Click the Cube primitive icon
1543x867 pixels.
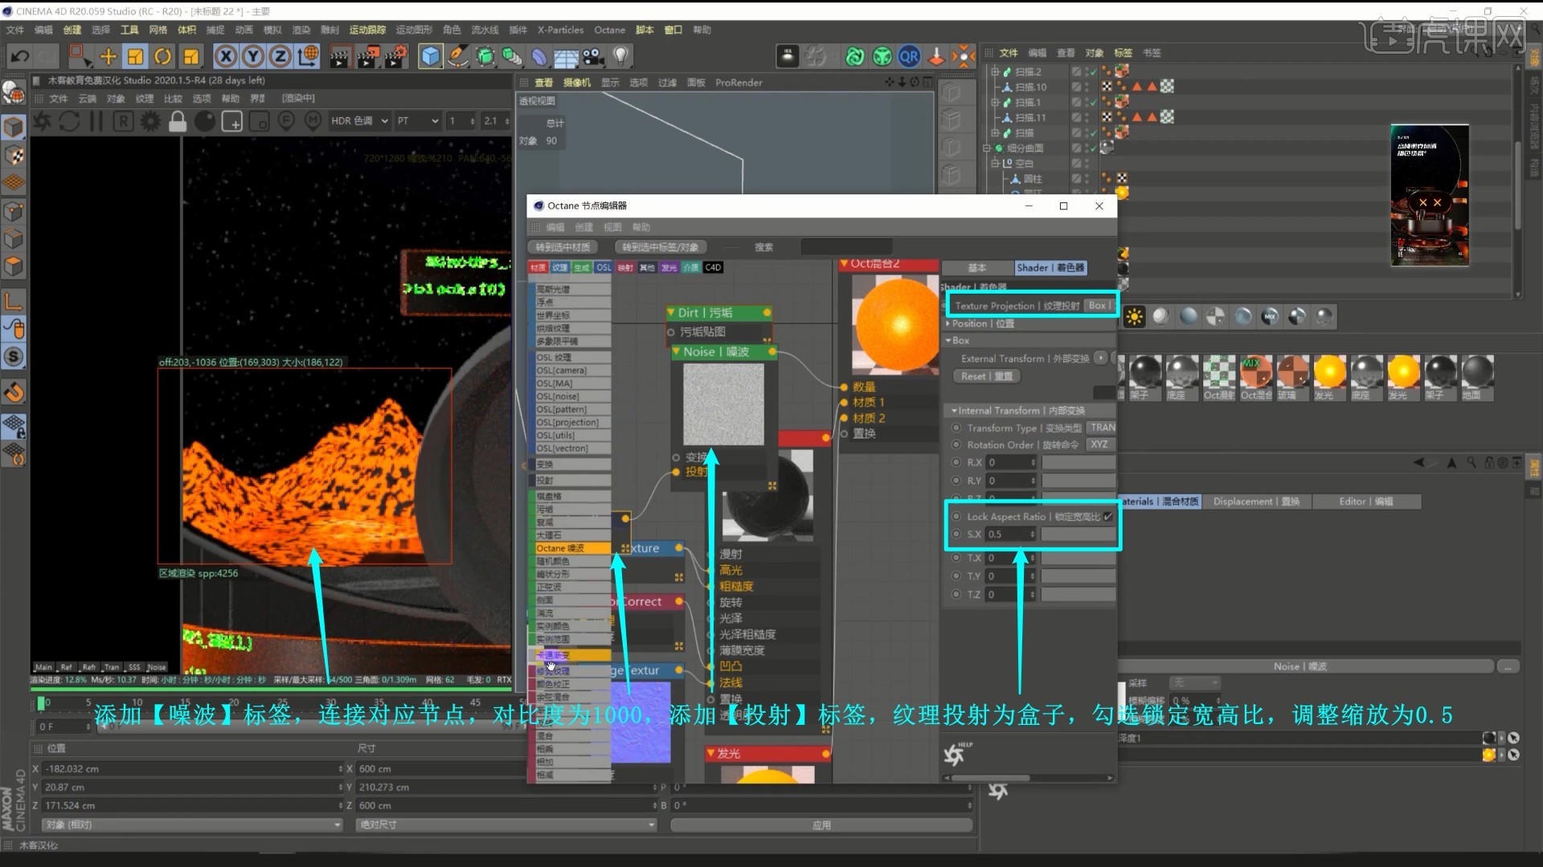point(432,56)
